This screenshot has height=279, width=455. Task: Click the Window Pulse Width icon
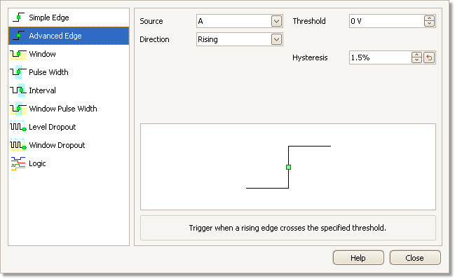[18, 109]
